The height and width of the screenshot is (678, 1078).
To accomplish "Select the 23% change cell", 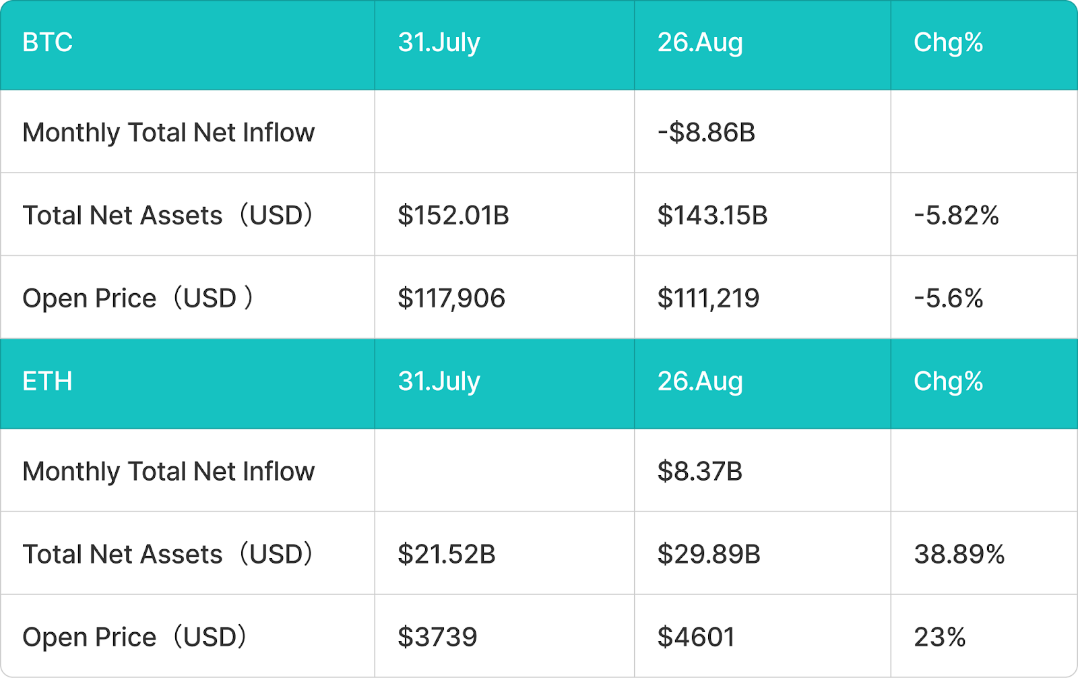I will coord(984,636).
